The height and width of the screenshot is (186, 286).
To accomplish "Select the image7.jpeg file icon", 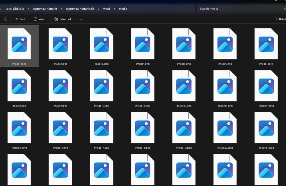I will [x=266, y=44].
